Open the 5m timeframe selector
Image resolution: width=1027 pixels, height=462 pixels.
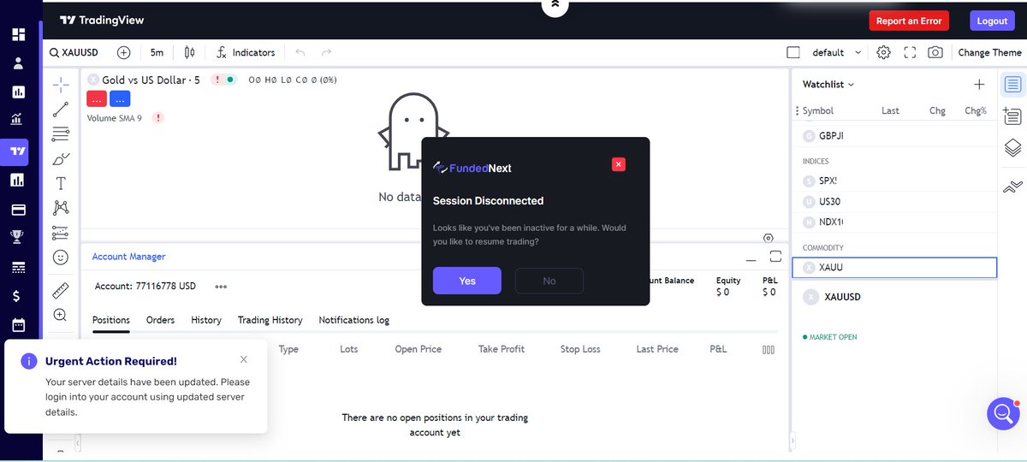click(157, 52)
